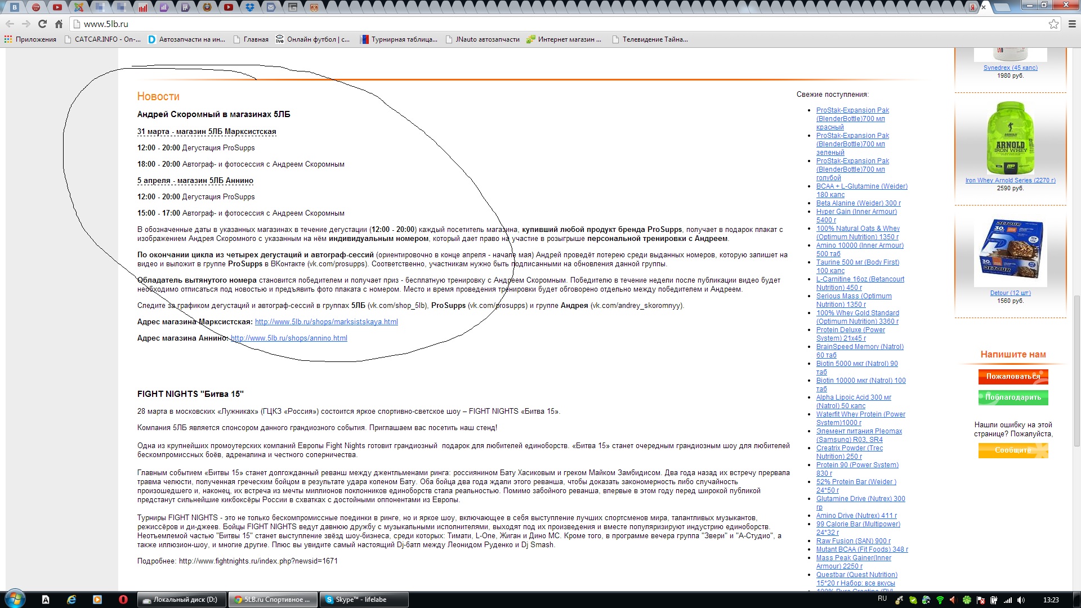Launch Internet Explorer from the taskbar

tap(72, 600)
